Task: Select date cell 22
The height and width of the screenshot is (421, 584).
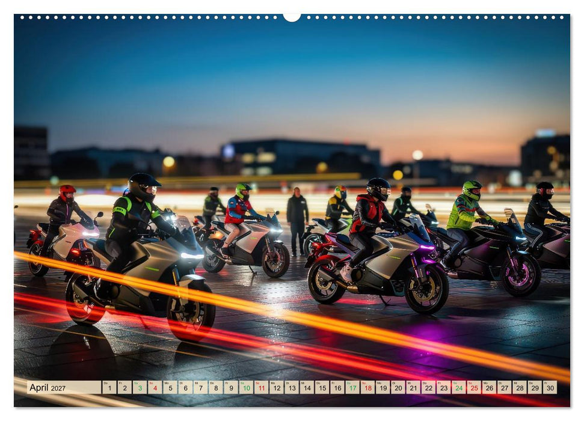Action: [x=429, y=387]
